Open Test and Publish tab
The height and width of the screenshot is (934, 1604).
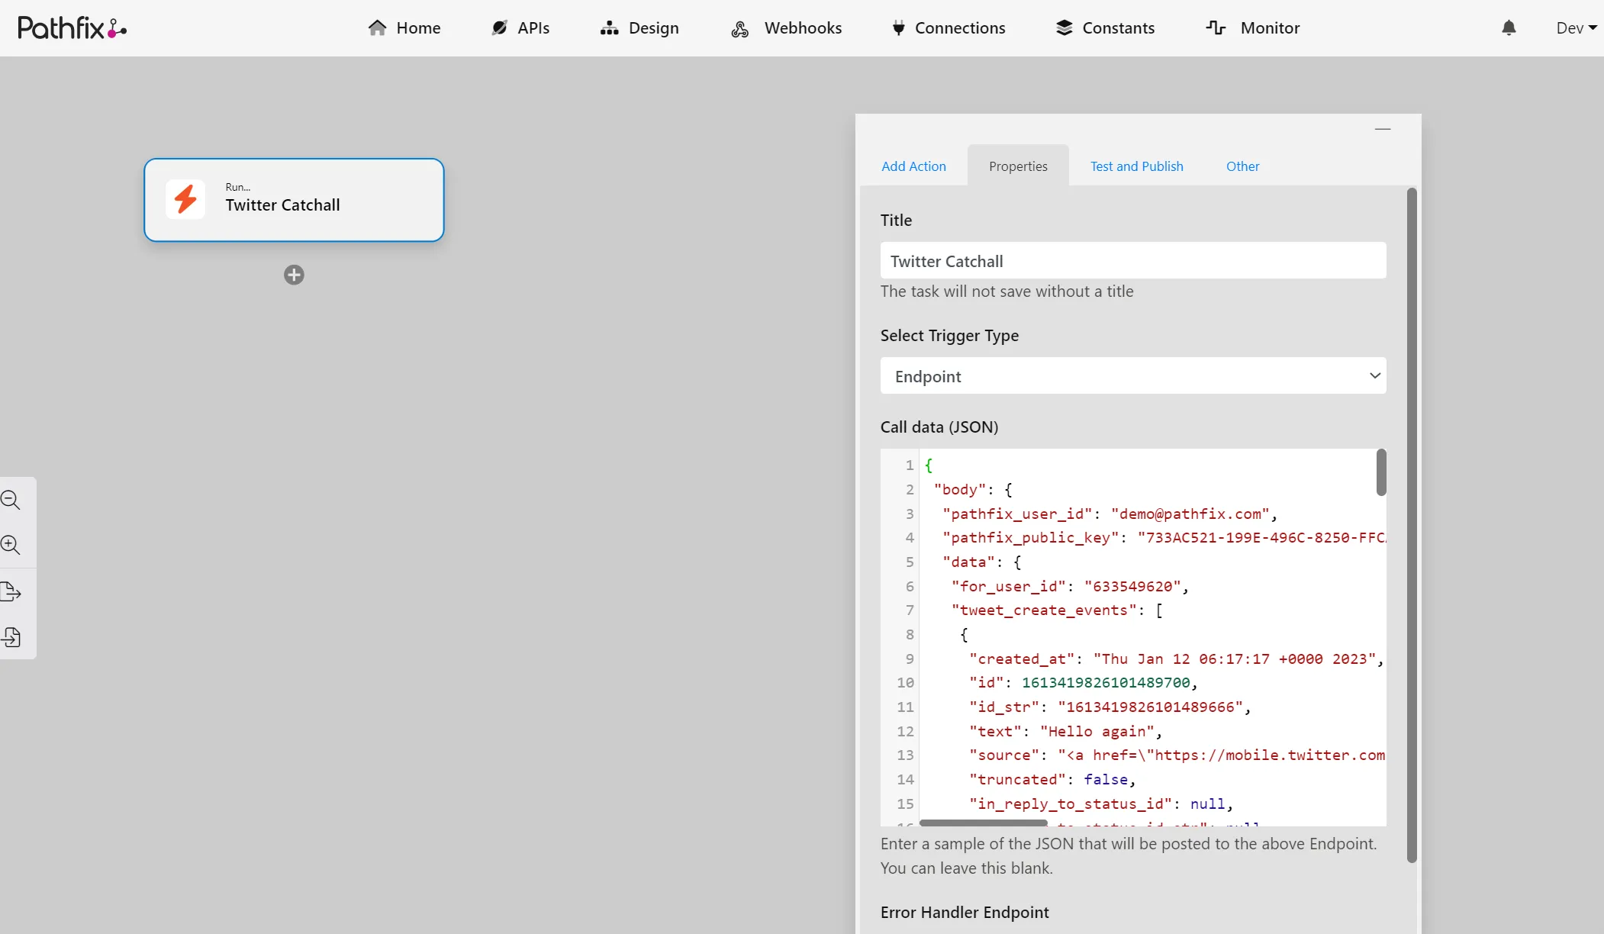[x=1137, y=166]
